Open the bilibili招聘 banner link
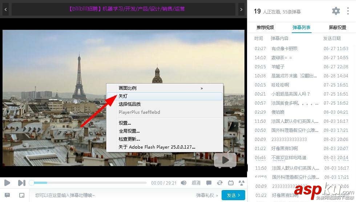This screenshot has width=356, height=202. click(x=127, y=9)
